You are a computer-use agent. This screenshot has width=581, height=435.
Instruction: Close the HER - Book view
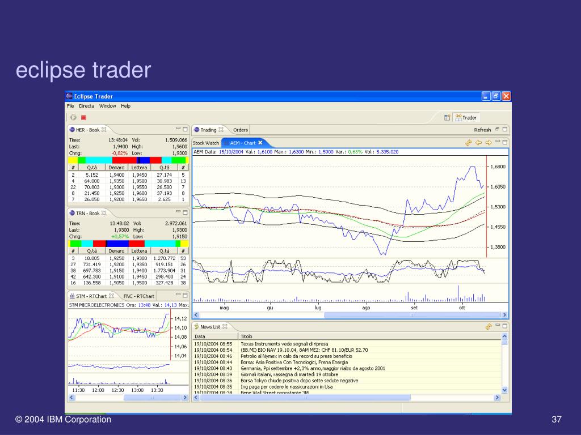point(104,130)
